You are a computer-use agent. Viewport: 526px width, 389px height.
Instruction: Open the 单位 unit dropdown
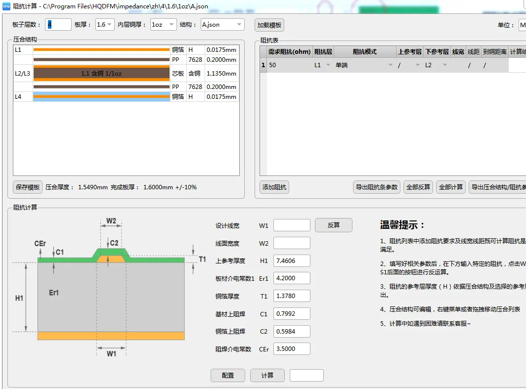pos(523,25)
